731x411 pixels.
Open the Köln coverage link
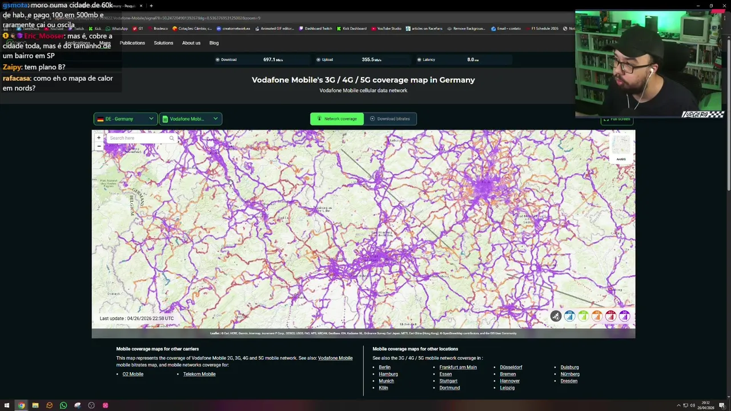pos(384,388)
